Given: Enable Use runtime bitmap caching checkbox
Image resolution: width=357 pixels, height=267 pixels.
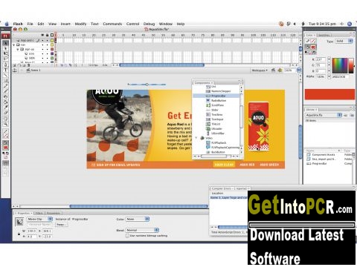Looking at the screenshot, I should (x=127, y=236).
